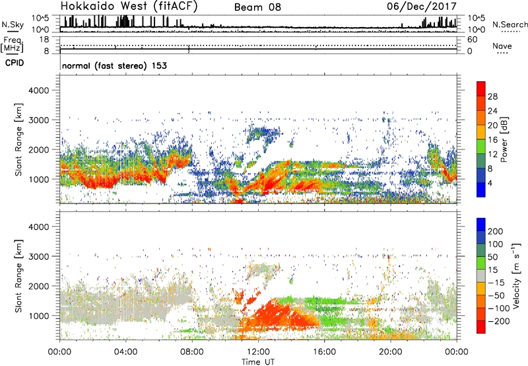Click the '3000' tick on velocity panel

pyautogui.click(x=38, y=256)
